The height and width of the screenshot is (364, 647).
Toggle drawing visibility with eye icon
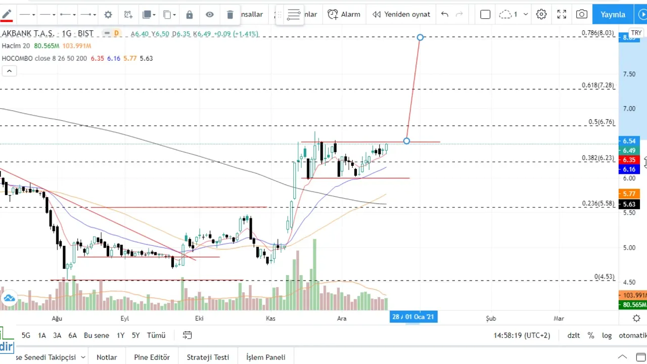[x=210, y=15]
